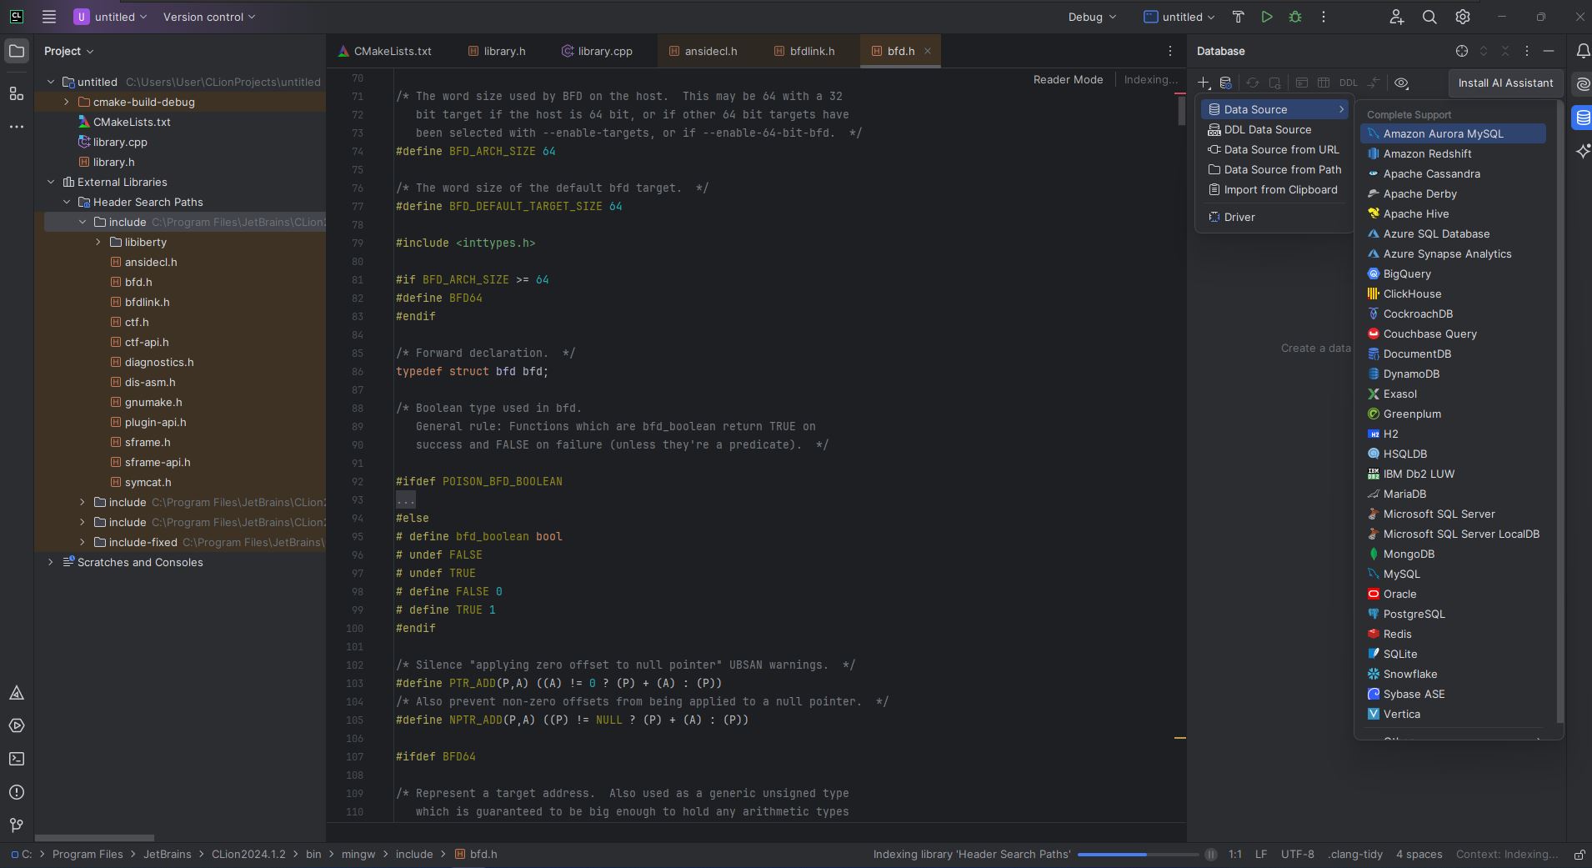Open Search Everywhere magnifier icon
Viewport: 1592px width, 868px height.
tap(1429, 17)
